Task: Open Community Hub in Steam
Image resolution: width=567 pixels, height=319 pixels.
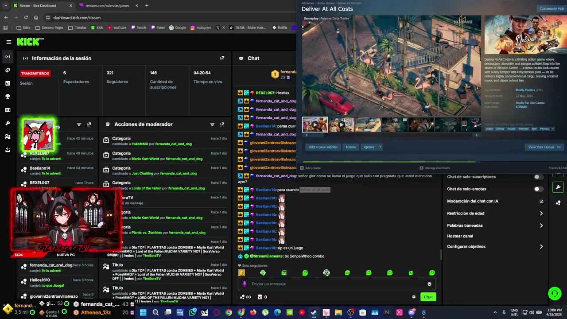Action: 551,8
